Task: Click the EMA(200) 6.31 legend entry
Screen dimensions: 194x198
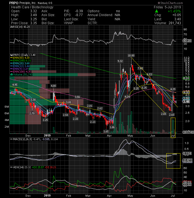Action: point(21,61)
